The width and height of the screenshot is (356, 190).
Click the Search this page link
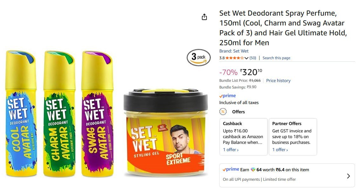coord(276,58)
